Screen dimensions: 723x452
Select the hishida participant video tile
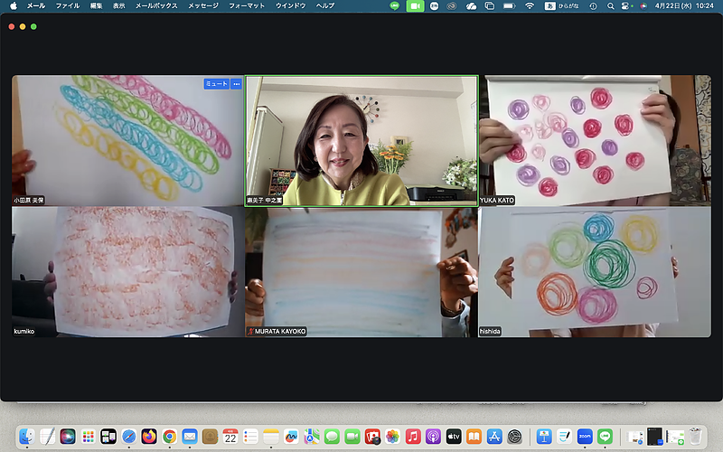(x=595, y=272)
